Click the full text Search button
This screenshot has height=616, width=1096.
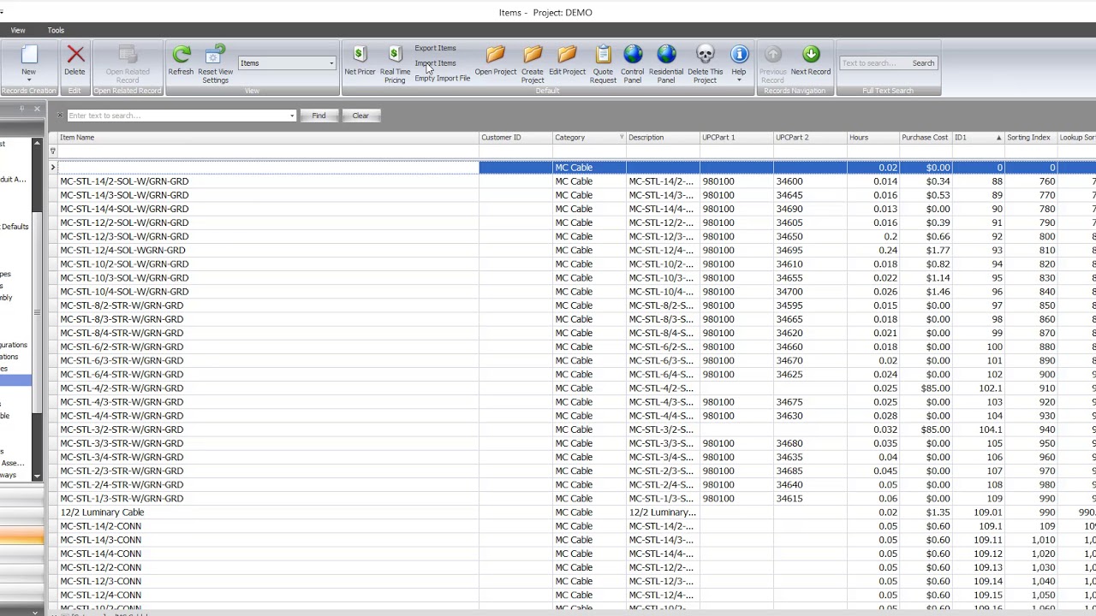coord(923,63)
